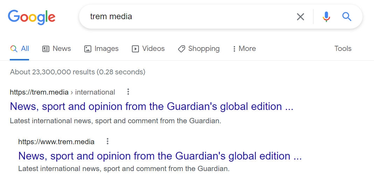Open the Tools filter options
The image size is (374, 185).
point(343,49)
